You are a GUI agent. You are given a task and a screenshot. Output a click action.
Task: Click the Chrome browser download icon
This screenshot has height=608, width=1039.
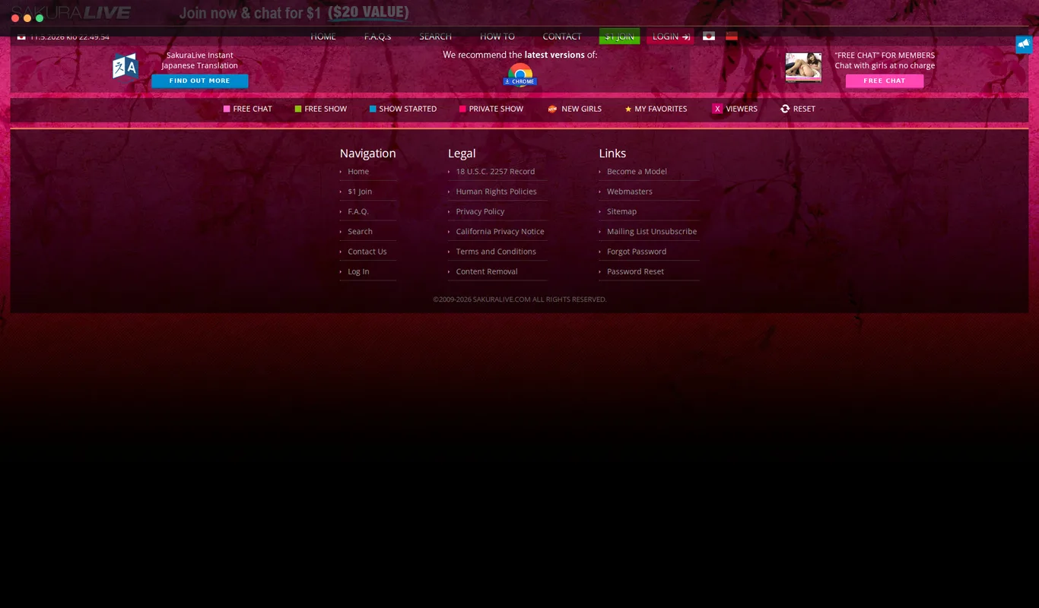520,75
